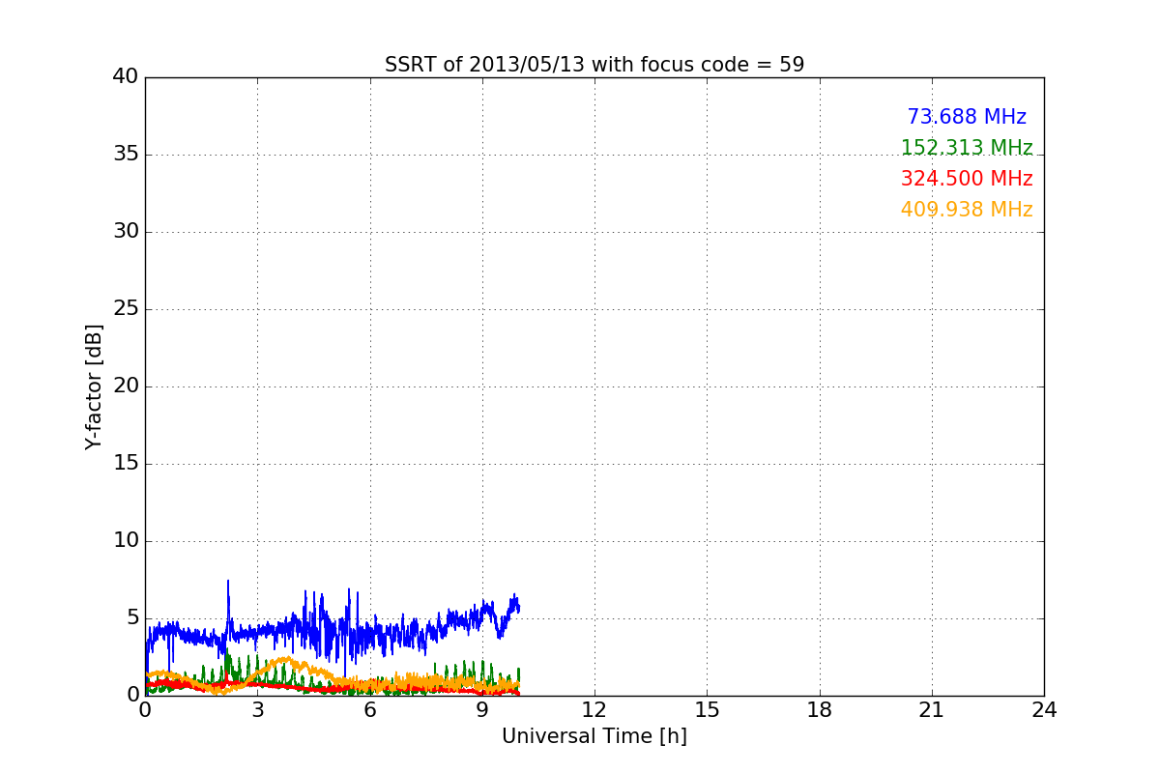Click x-axis tick value 15
1160x773 pixels.
[x=707, y=710]
